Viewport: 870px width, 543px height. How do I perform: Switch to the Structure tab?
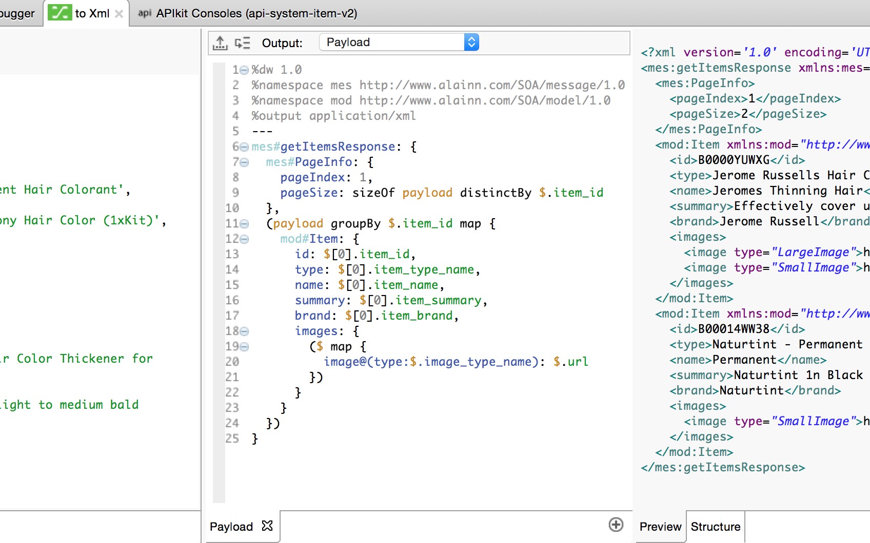click(715, 527)
